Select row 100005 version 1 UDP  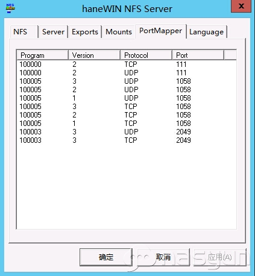127,98
